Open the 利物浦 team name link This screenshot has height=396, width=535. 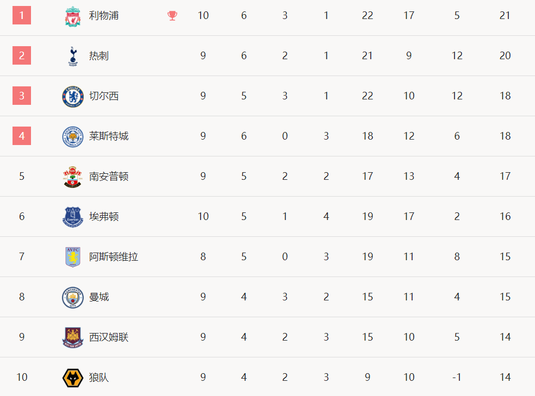click(104, 15)
